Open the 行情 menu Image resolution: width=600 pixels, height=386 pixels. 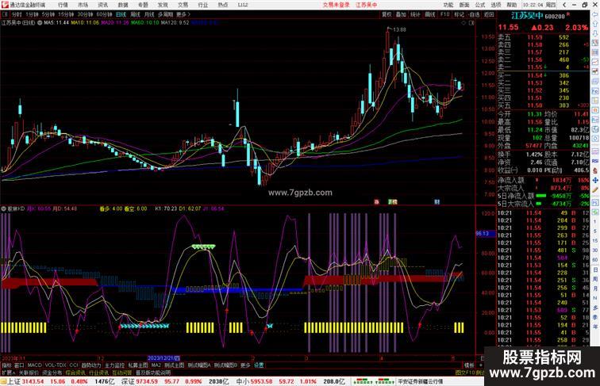63,5
